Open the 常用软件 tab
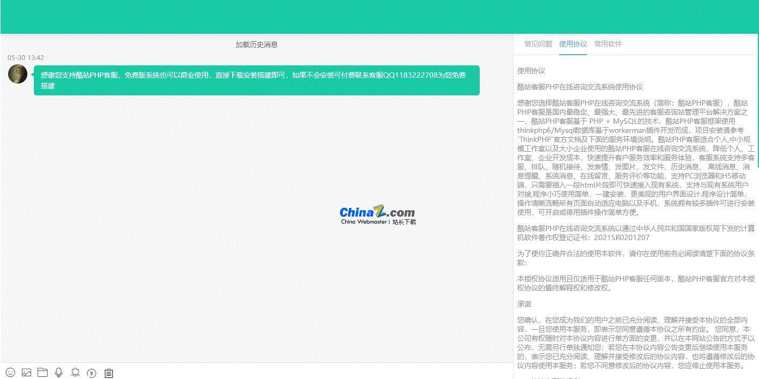The width and height of the screenshot is (759, 379). click(608, 44)
